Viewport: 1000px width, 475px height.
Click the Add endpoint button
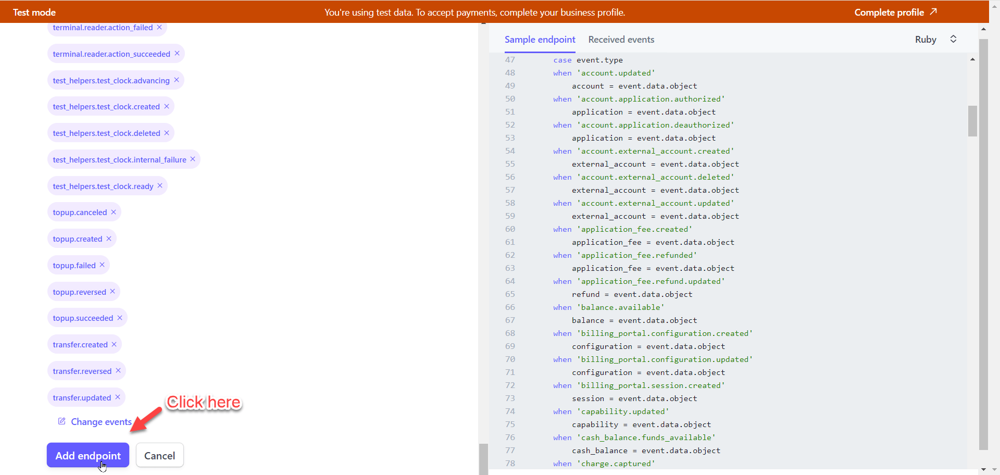(88, 455)
